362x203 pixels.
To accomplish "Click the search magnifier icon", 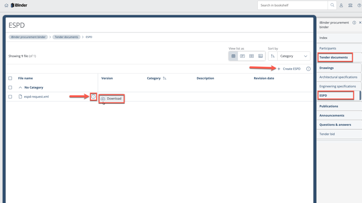I will [x=332, y=5].
